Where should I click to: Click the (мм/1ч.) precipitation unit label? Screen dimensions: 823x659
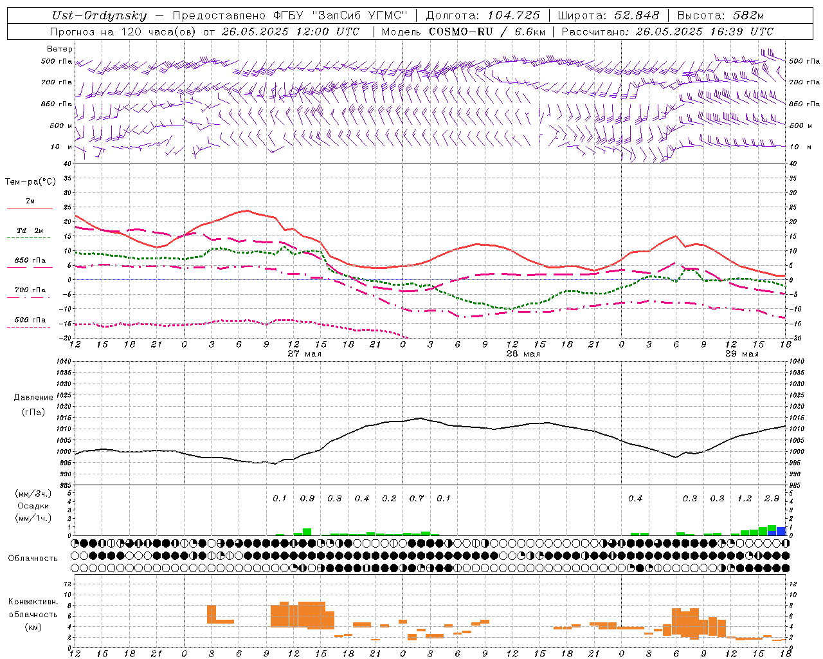click(33, 518)
